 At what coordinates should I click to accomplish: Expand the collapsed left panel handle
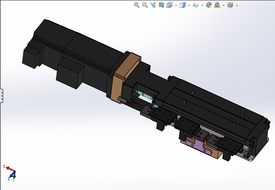click(x=1, y=96)
